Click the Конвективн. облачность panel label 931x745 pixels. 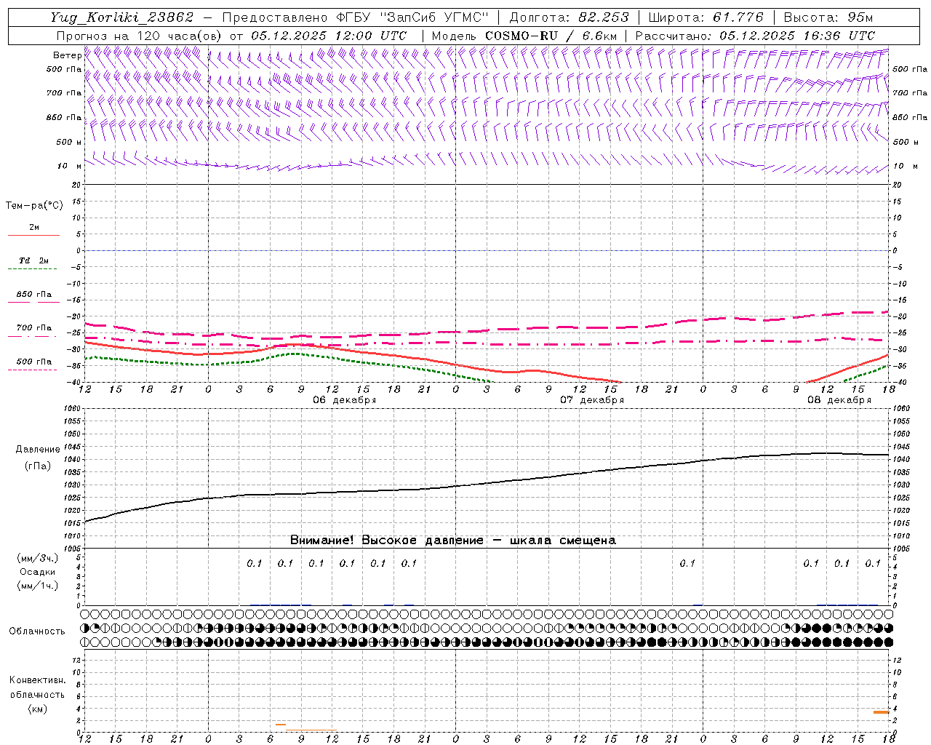click(37, 688)
